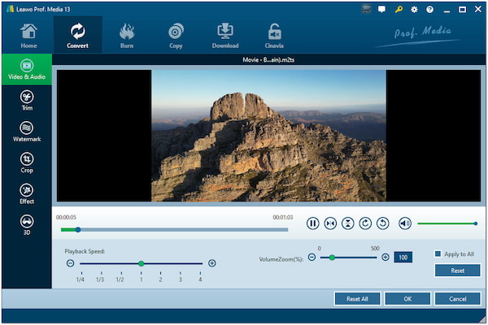Open the Burn tab
Viewport: 488px width, 325px height.
pyautogui.click(x=127, y=35)
